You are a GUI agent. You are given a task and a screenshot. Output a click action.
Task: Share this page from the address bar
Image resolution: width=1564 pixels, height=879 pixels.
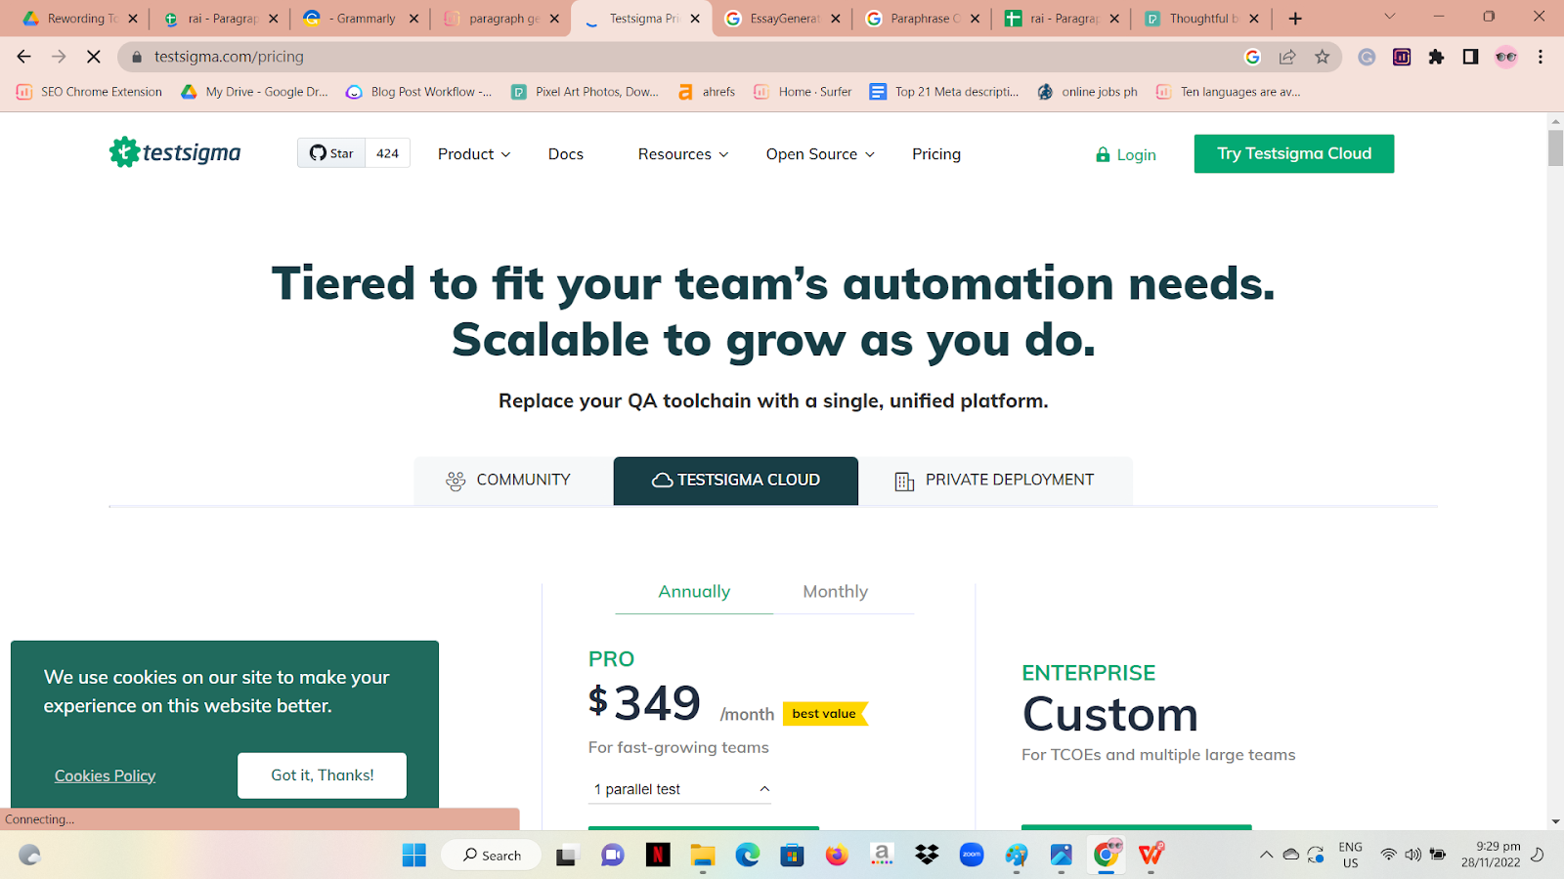[1287, 57]
